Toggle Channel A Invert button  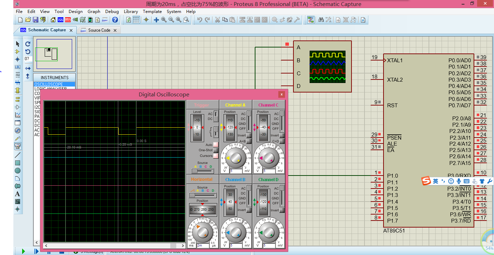[x=249, y=135]
